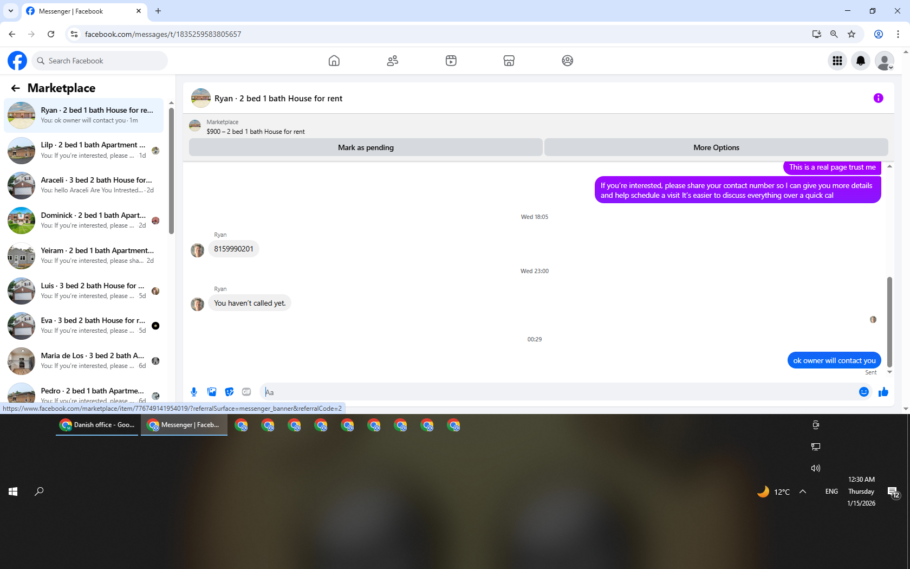Open the $900 – 2 bed 1 bath listing link
The height and width of the screenshot is (569, 910).
tap(255, 132)
